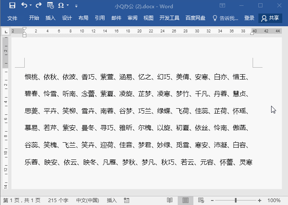Click the name 安寒 in the first line

point(202,77)
